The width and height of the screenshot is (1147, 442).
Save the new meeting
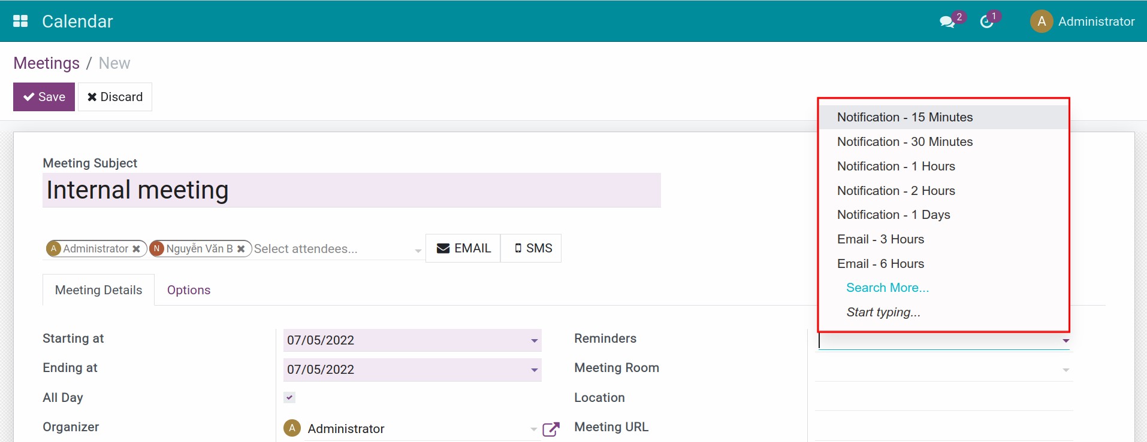pos(44,97)
